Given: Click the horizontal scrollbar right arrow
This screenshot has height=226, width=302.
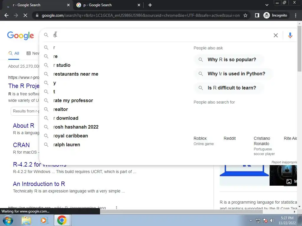Looking at the screenshot, I should (x=295, y=212).
